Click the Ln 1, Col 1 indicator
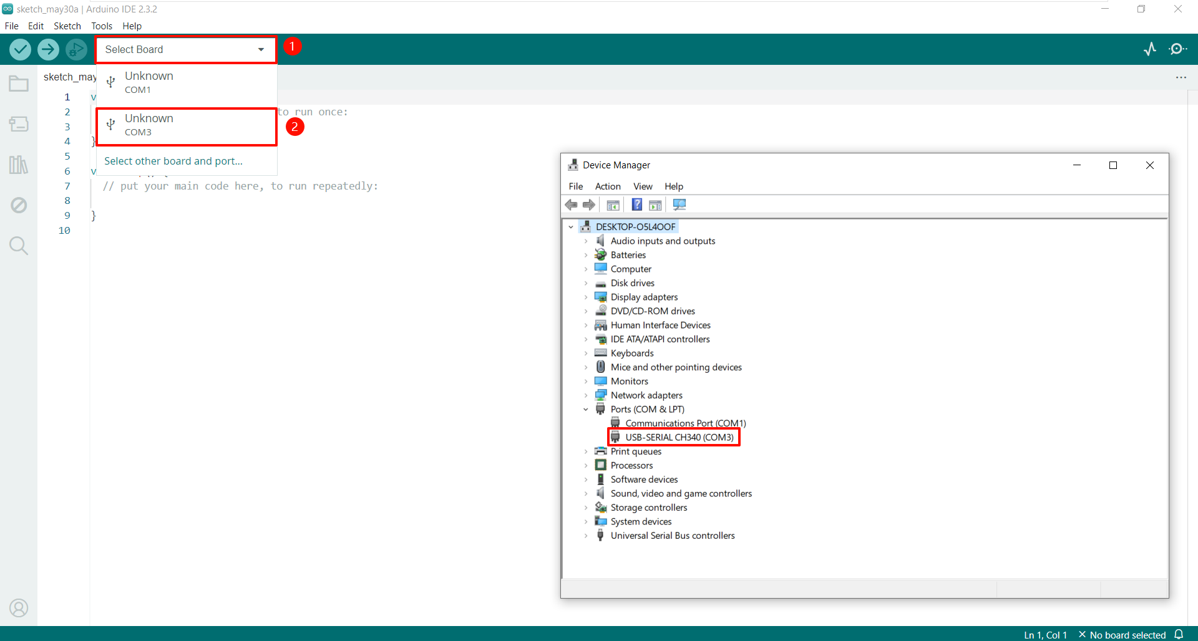Screen dimensions: 1198x641 point(1045,635)
